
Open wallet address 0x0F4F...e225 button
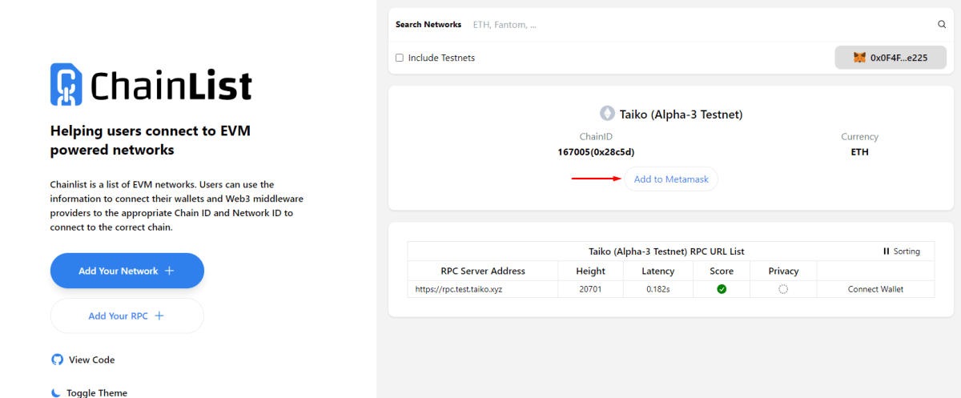[x=891, y=58]
